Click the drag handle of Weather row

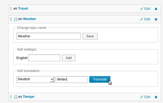(x=11, y=19)
